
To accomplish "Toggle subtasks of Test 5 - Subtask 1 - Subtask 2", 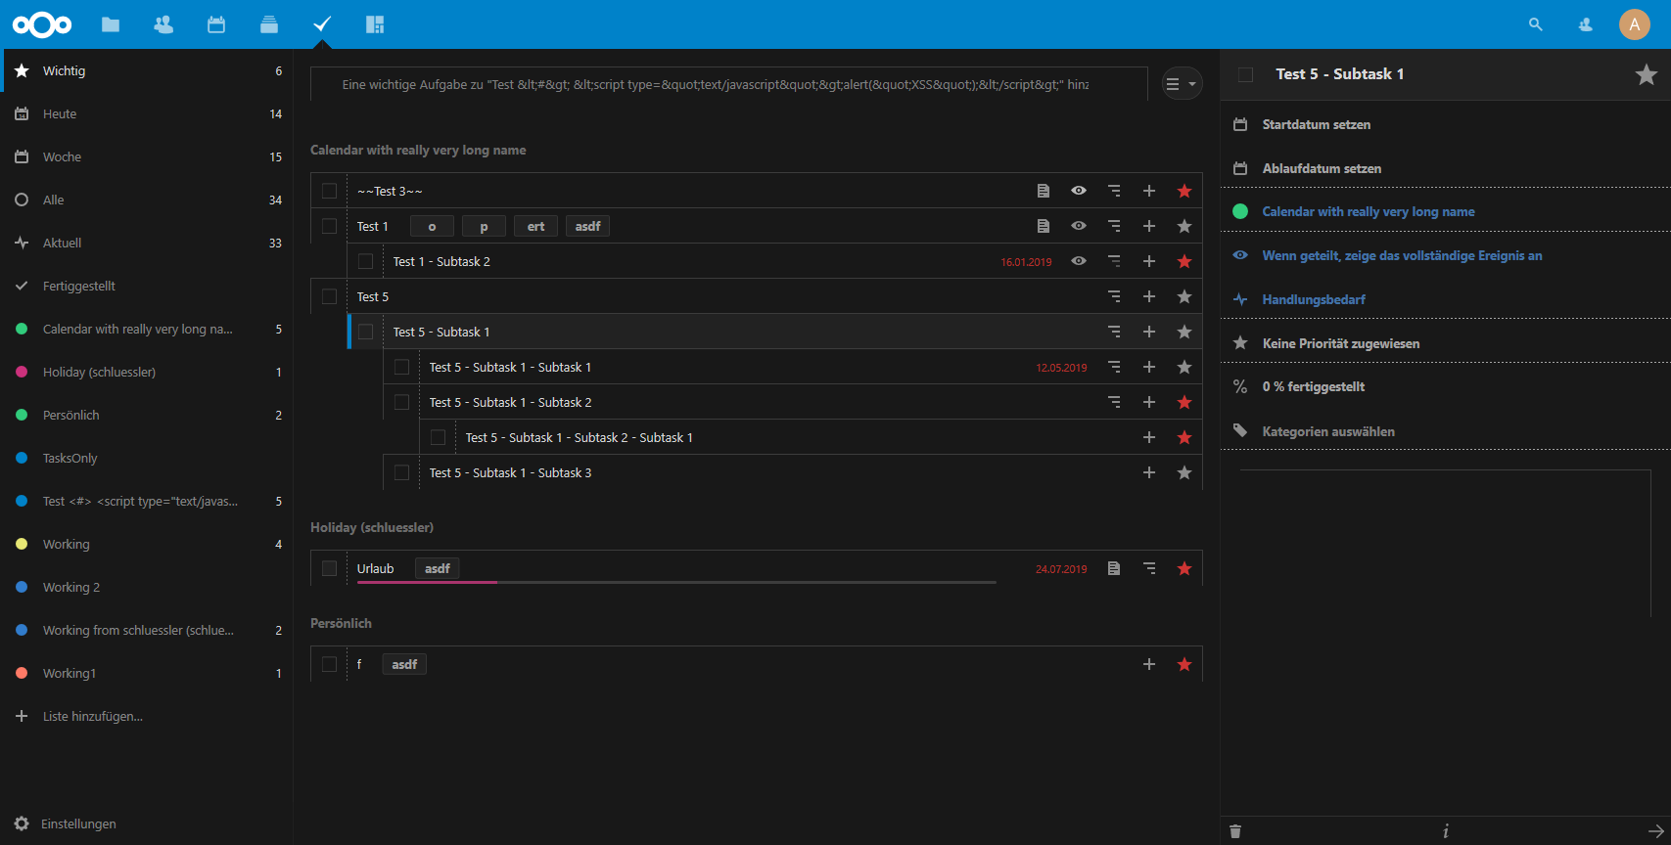I will pos(1114,402).
